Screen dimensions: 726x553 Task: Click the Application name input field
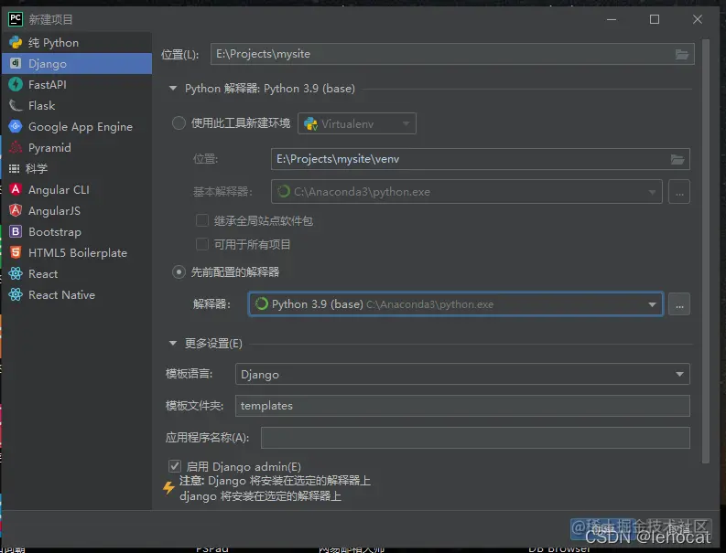[475, 438]
